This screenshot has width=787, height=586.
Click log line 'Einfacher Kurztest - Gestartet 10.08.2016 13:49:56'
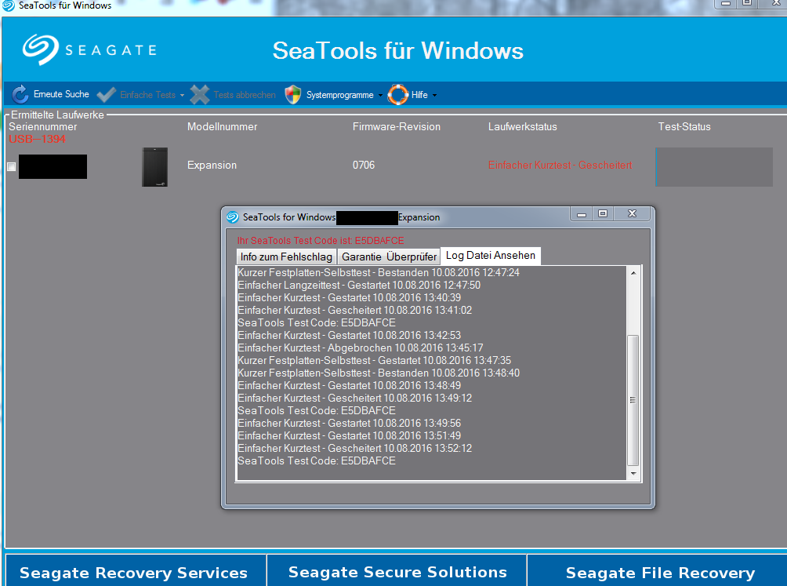(350, 424)
